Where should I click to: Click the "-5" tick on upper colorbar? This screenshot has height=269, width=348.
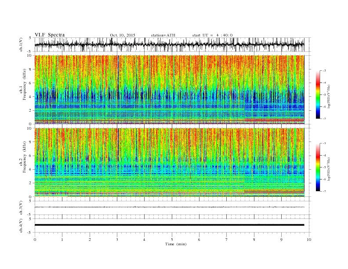[x=324, y=95]
